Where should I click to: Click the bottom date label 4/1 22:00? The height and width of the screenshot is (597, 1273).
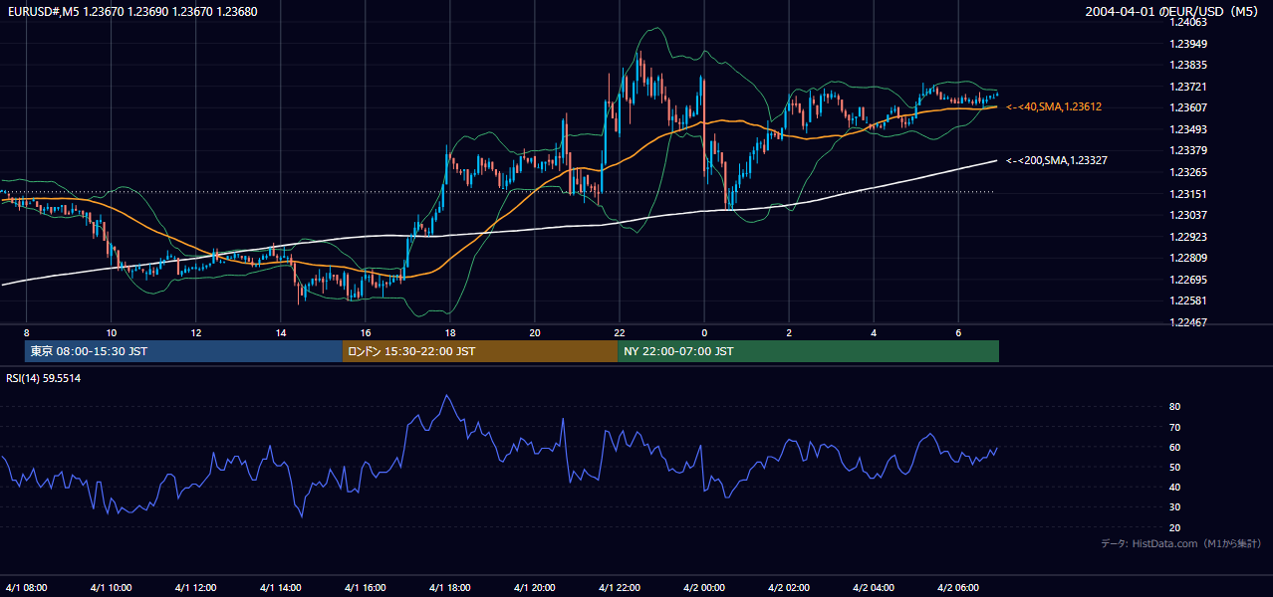(620, 587)
